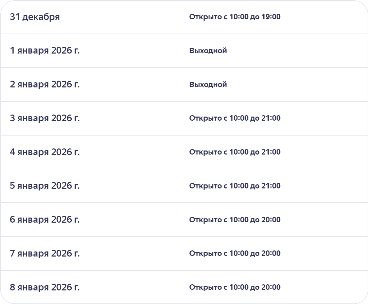Click the 19:00 closing time on 31 декабря
The width and height of the screenshot is (369, 305).
(271, 17)
